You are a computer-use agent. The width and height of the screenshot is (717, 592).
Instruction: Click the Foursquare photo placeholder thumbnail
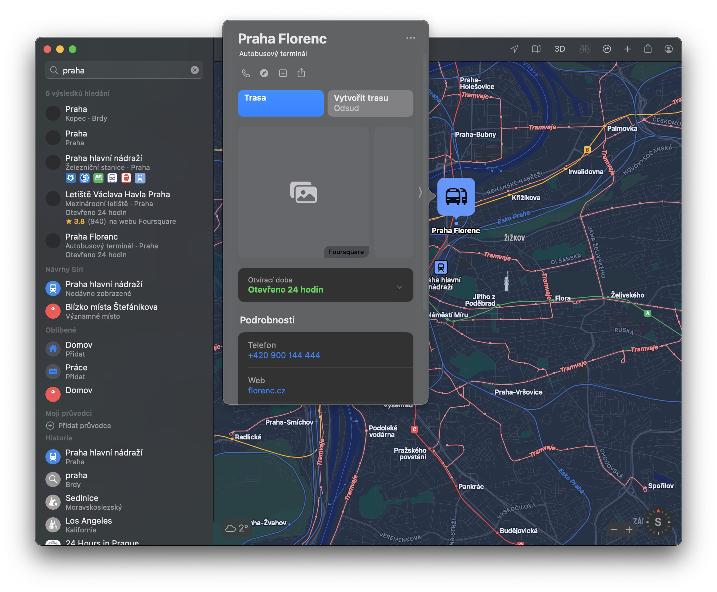click(x=303, y=192)
